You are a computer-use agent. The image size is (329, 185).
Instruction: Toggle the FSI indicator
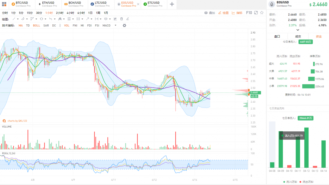coord(97,25)
